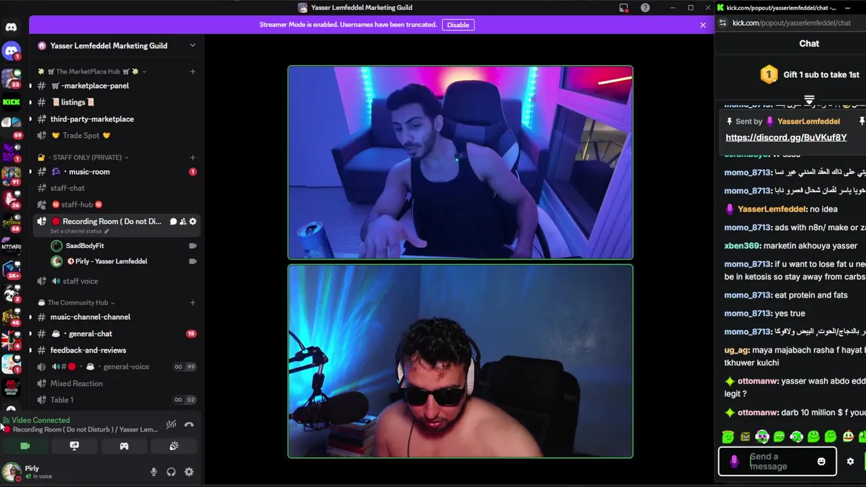Open Pirly user profile avatar

tap(12, 471)
